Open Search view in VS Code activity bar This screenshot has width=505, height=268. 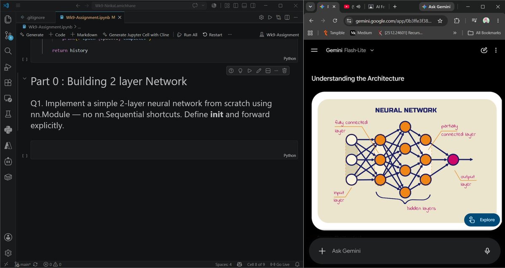pyautogui.click(x=8, y=51)
